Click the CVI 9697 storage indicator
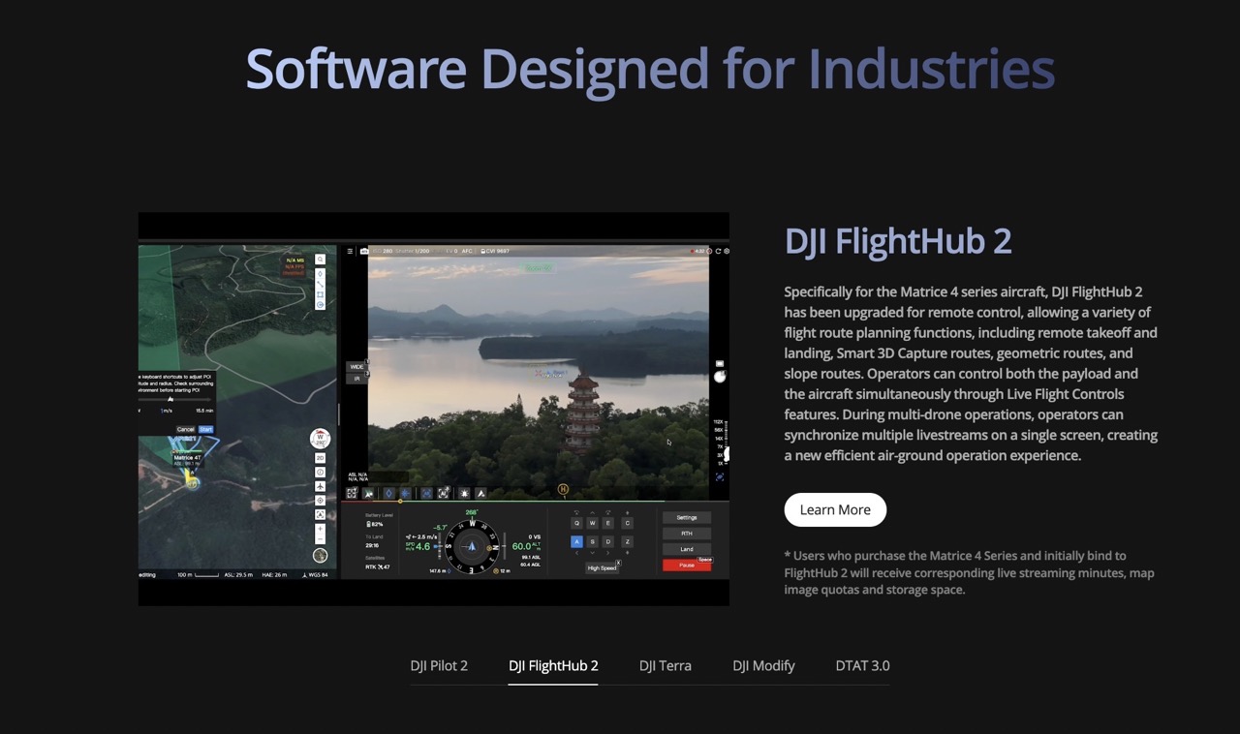Screen dimensions: 1240x734 [x=495, y=251]
